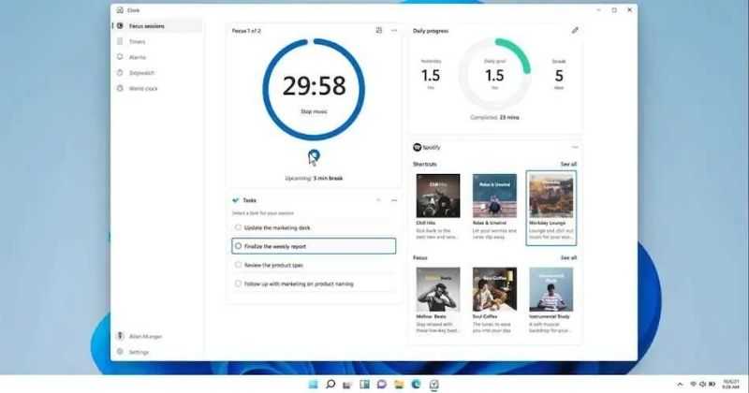The height and width of the screenshot is (393, 749).
Task: Play the Mellow Beats playlist thumbnail
Action: pyautogui.click(x=438, y=289)
